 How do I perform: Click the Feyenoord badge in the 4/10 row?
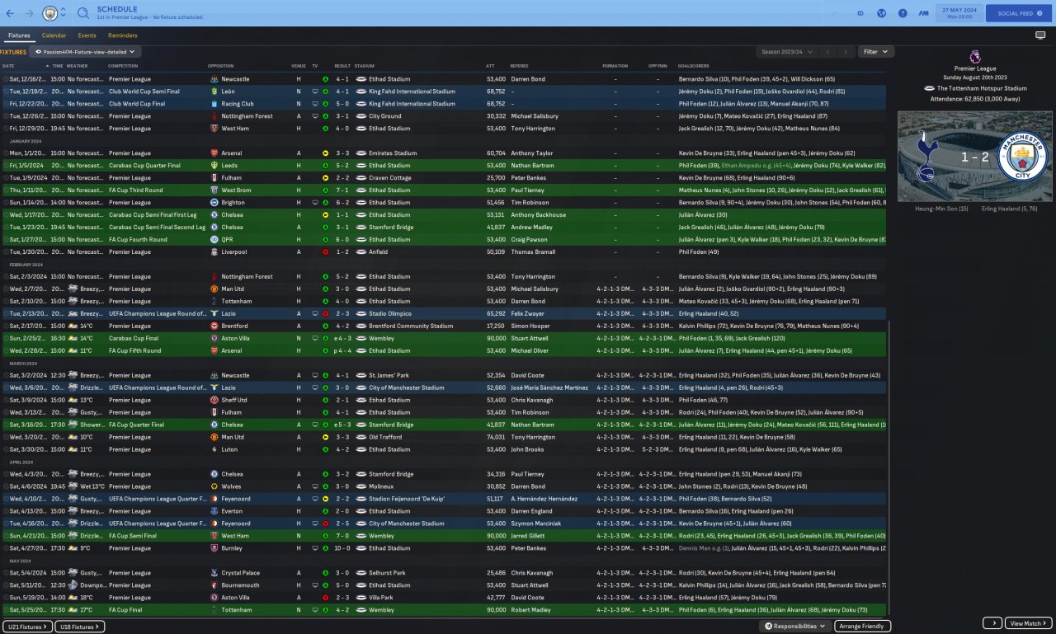click(x=214, y=499)
